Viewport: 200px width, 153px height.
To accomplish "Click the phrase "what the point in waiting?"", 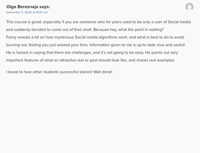I will (141, 30).
